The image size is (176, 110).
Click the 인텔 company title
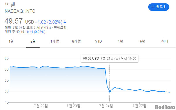[10, 5]
